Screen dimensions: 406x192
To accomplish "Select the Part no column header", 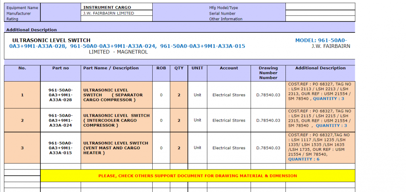I will click(x=60, y=68).
